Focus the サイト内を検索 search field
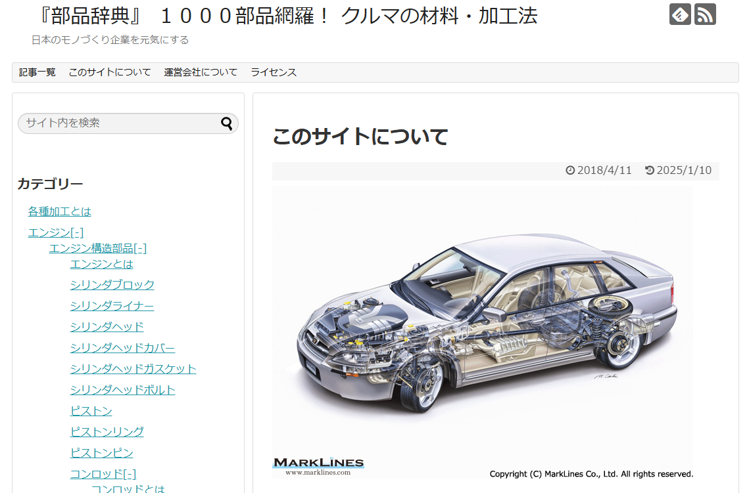 [128, 123]
